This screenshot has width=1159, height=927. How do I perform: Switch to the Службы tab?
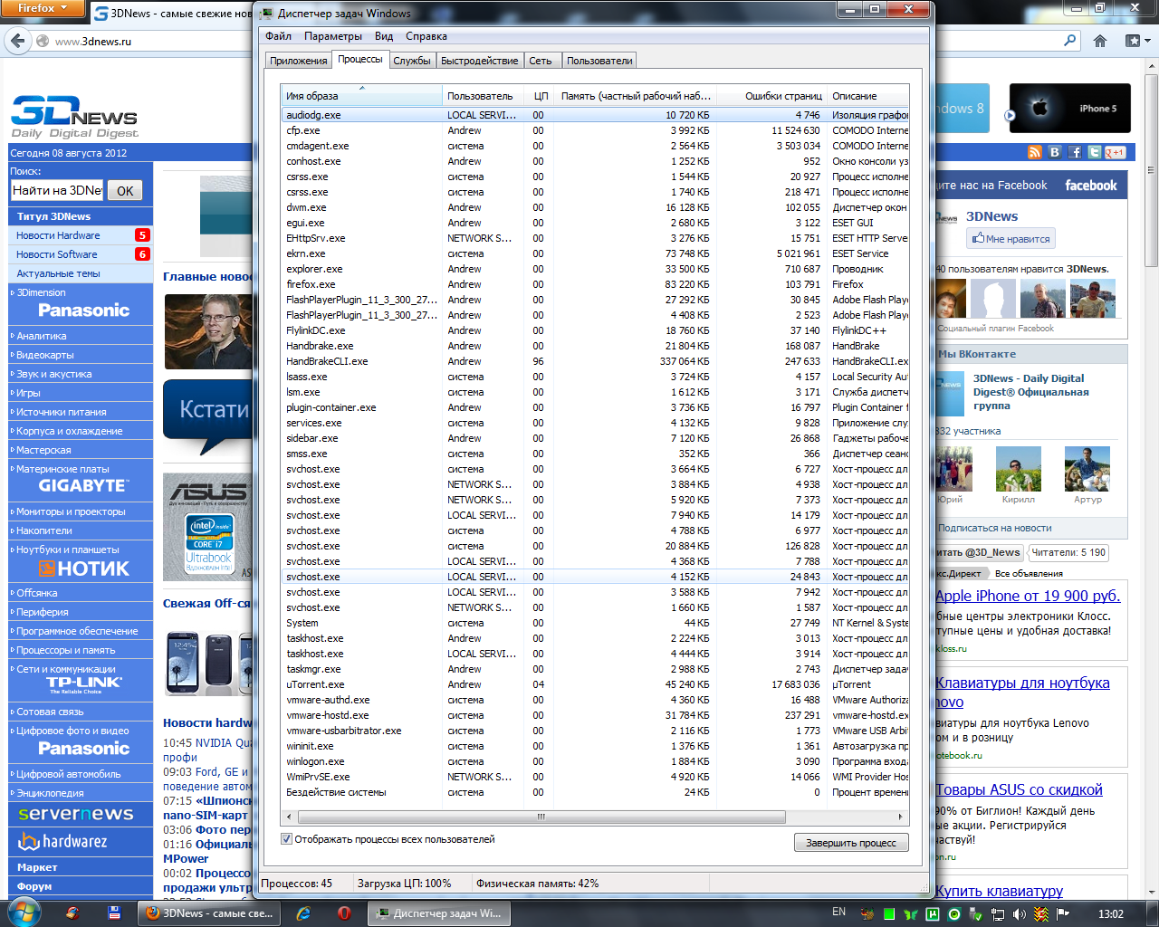click(x=412, y=61)
